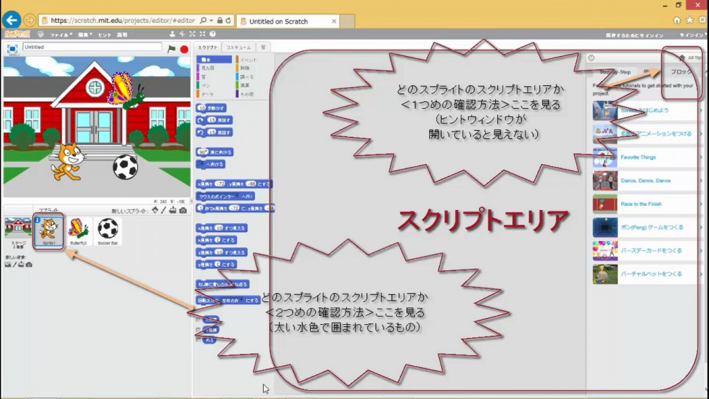
Task: Click 保存するためにサインイン link
Action: pos(634,35)
